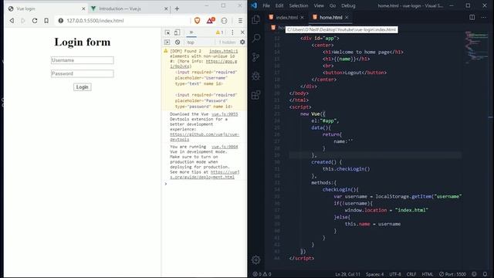Viewport: 494px width, 278px height.
Task: Open index.html:1 source link in console
Action: [224, 51]
